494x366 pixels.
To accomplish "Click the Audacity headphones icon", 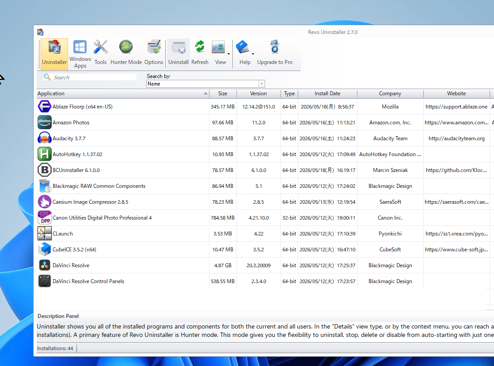I will coord(45,138).
